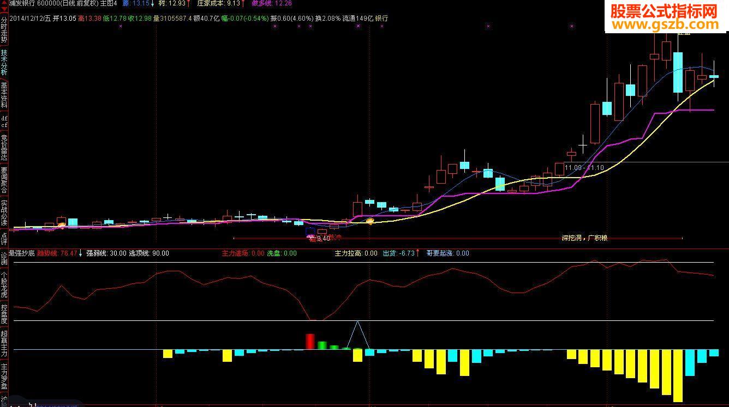The width and height of the screenshot is (729, 407).
Task: Click the amplitude 振0.60(4.60%)
Action: pos(292,19)
